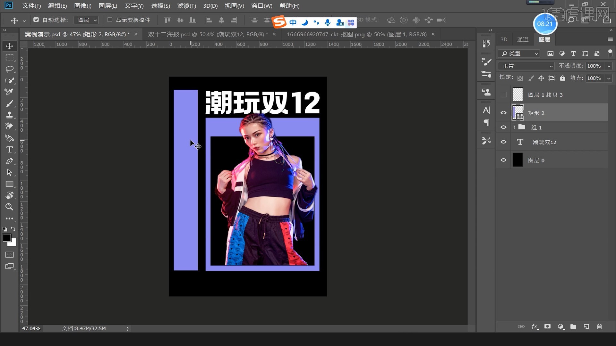The height and width of the screenshot is (346, 616).
Task: Toggle the layer filter on/off switch
Action: click(x=610, y=53)
